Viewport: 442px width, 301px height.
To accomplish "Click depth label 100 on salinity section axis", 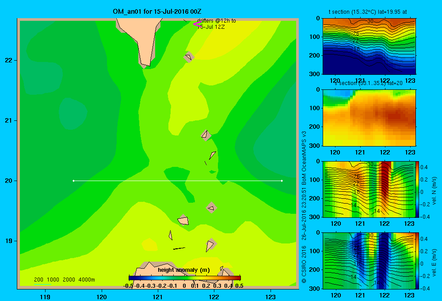I will point(315,108).
